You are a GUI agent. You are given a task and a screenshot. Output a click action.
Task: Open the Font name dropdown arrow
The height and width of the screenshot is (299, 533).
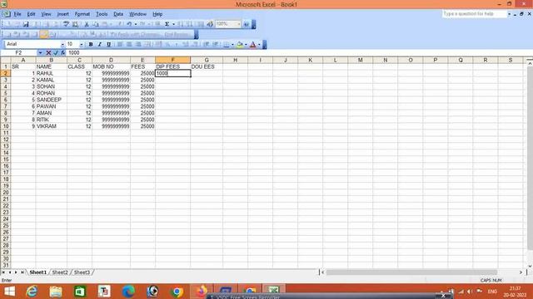[62, 44]
